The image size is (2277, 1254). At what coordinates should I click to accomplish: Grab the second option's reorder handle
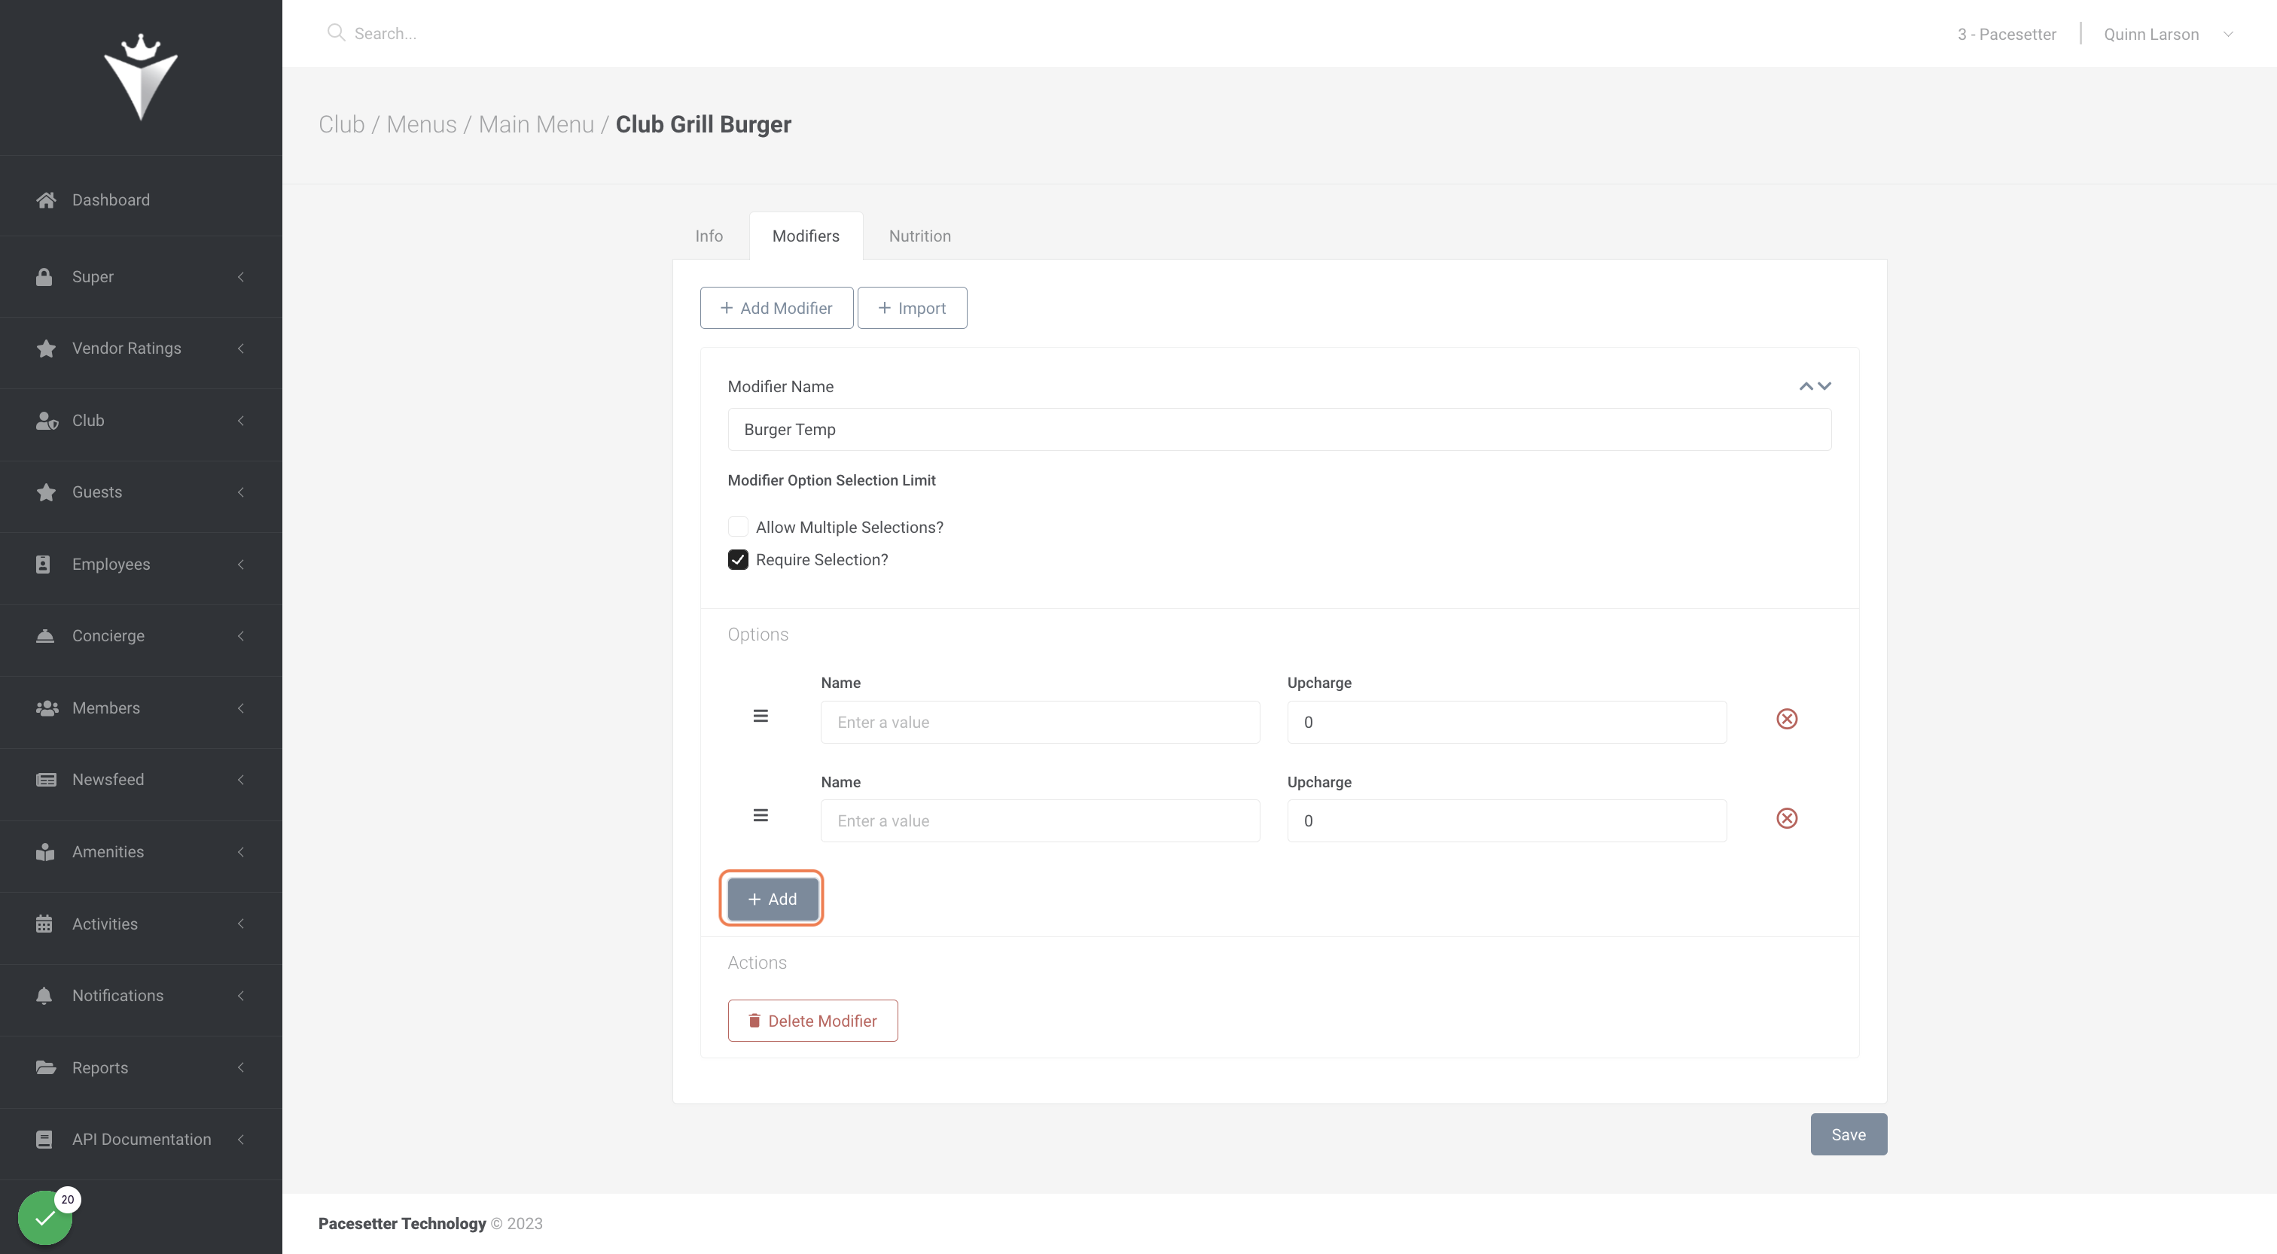[x=761, y=814]
